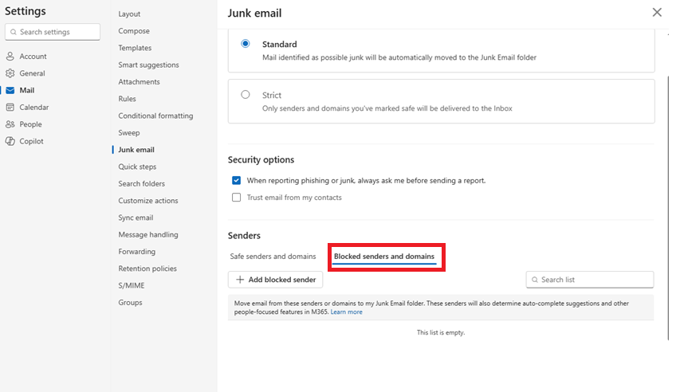Select the People category label
The width and height of the screenshot is (680, 392).
click(x=30, y=124)
